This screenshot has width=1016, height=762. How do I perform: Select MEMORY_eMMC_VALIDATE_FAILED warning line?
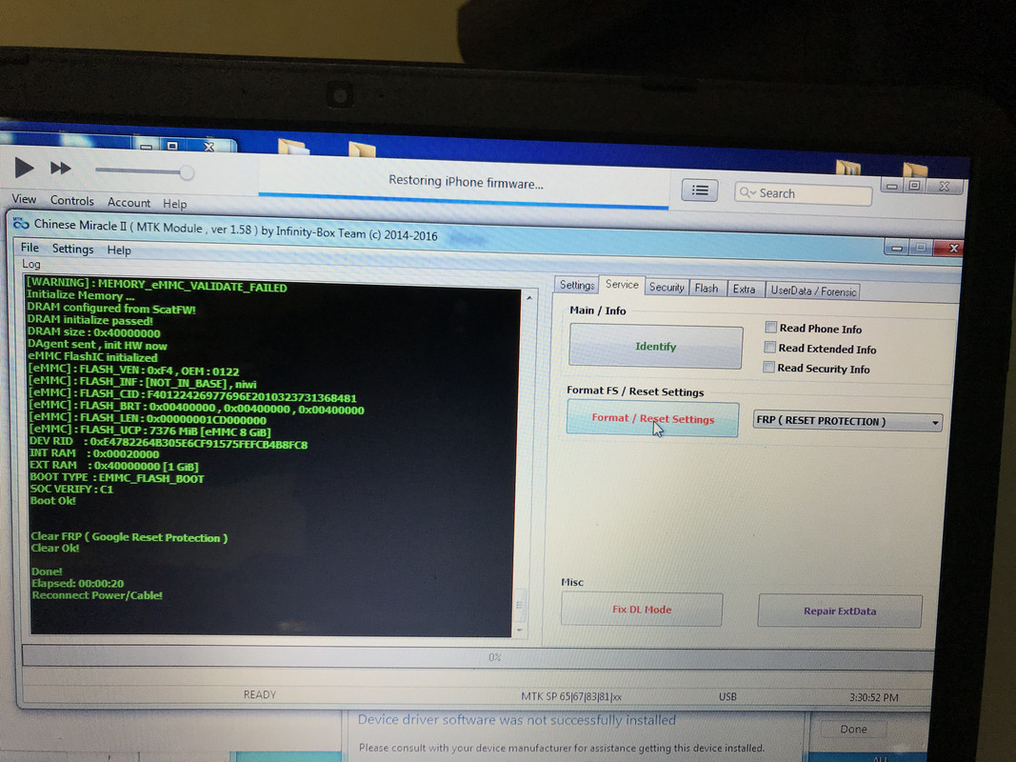click(x=156, y=285)
